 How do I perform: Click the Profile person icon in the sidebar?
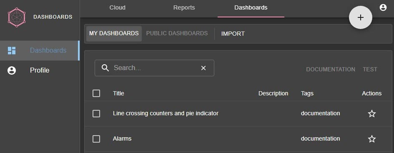12,70
